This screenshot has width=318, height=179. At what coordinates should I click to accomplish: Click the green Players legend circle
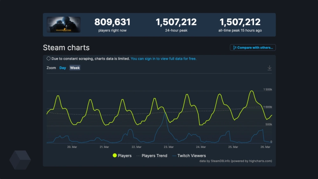click(115, 156)
